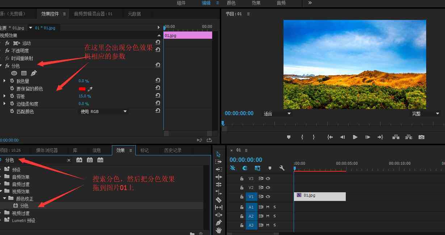Step back one frame
The height and width of the screenshot is (235, 445).
(343, 137)
